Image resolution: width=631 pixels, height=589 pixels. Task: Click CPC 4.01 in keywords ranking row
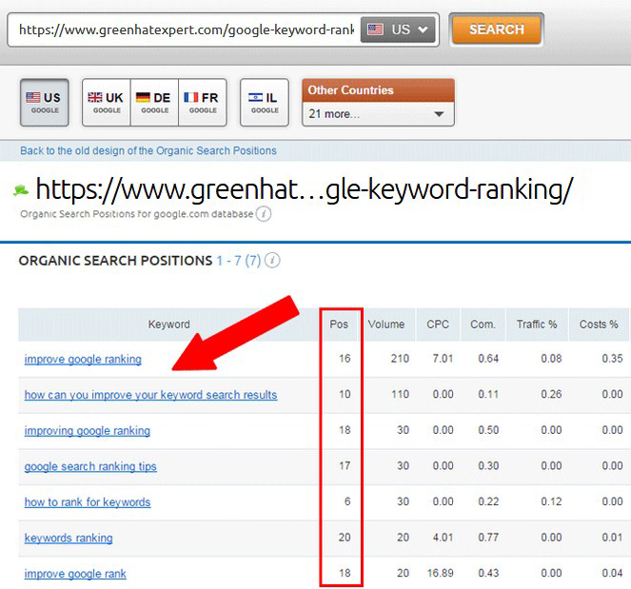[x=443, y=538]
